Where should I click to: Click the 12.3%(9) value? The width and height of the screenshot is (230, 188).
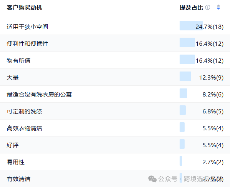click(211, 78)
